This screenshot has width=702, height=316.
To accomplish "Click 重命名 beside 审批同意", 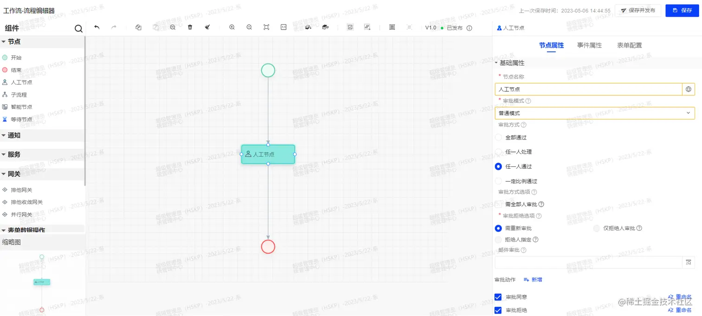I will point(680,297).
